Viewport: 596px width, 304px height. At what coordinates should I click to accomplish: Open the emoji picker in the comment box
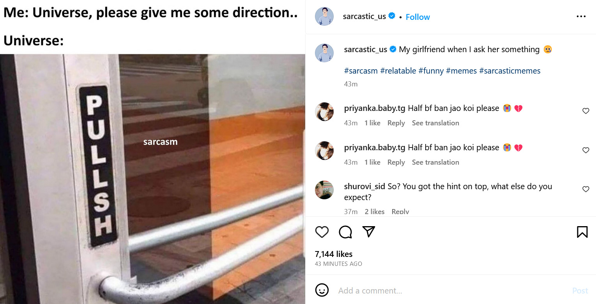click(322, 290)
